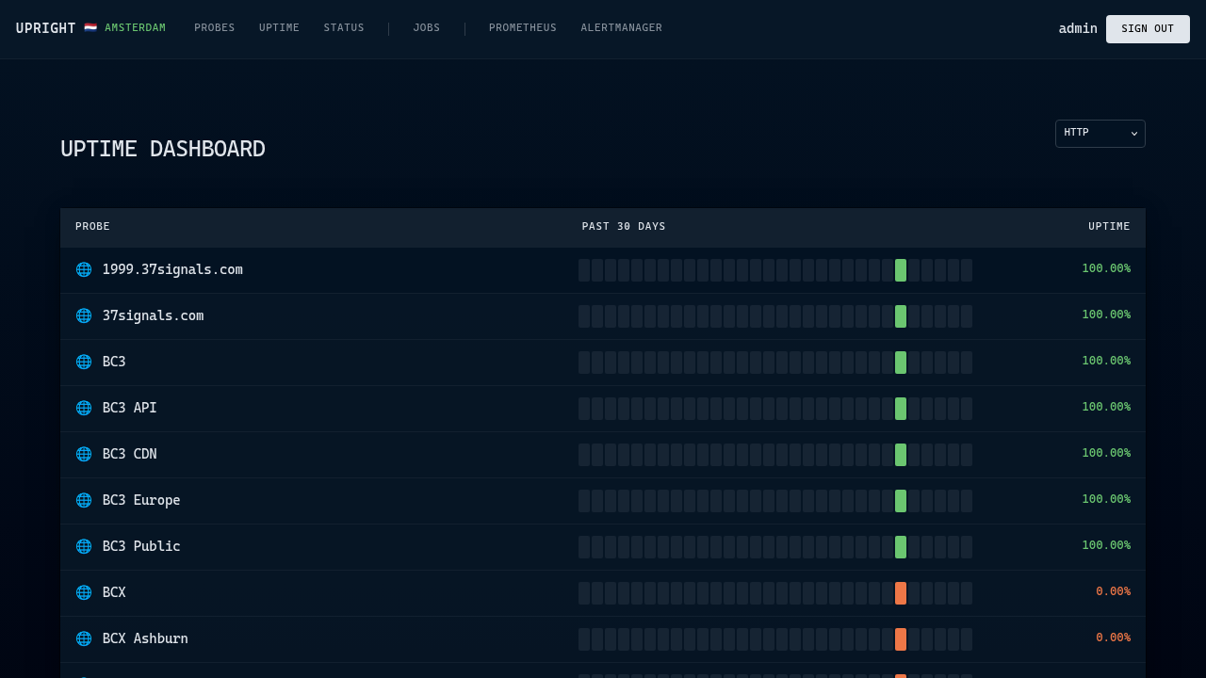Click the Netherlands flag next to AMSTERDAM
Screen dimensions: 1206x678
[x=90, y=28]
